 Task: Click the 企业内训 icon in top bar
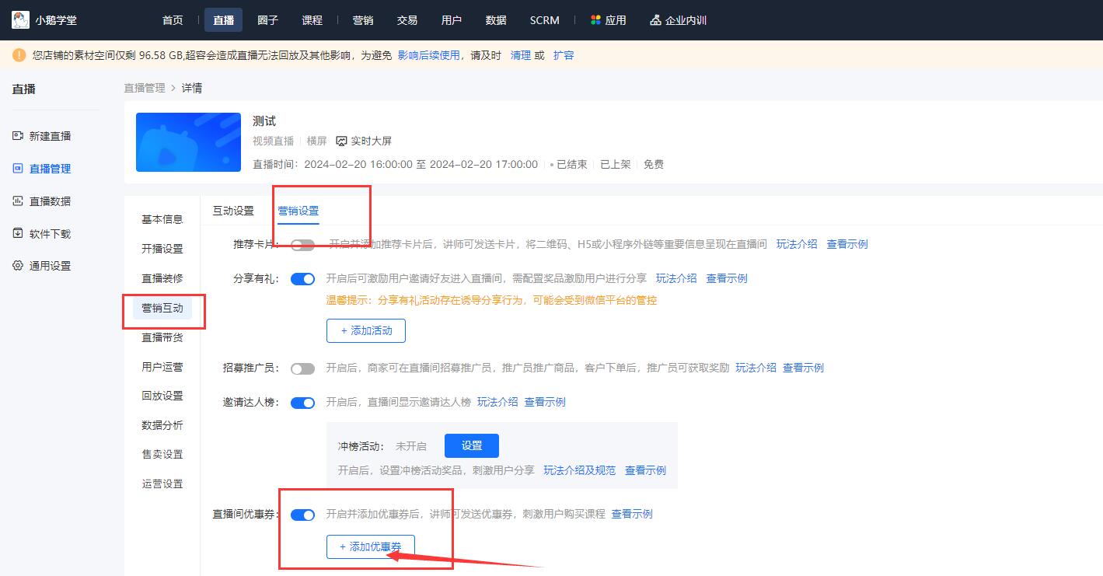click(x=655, y=20)
